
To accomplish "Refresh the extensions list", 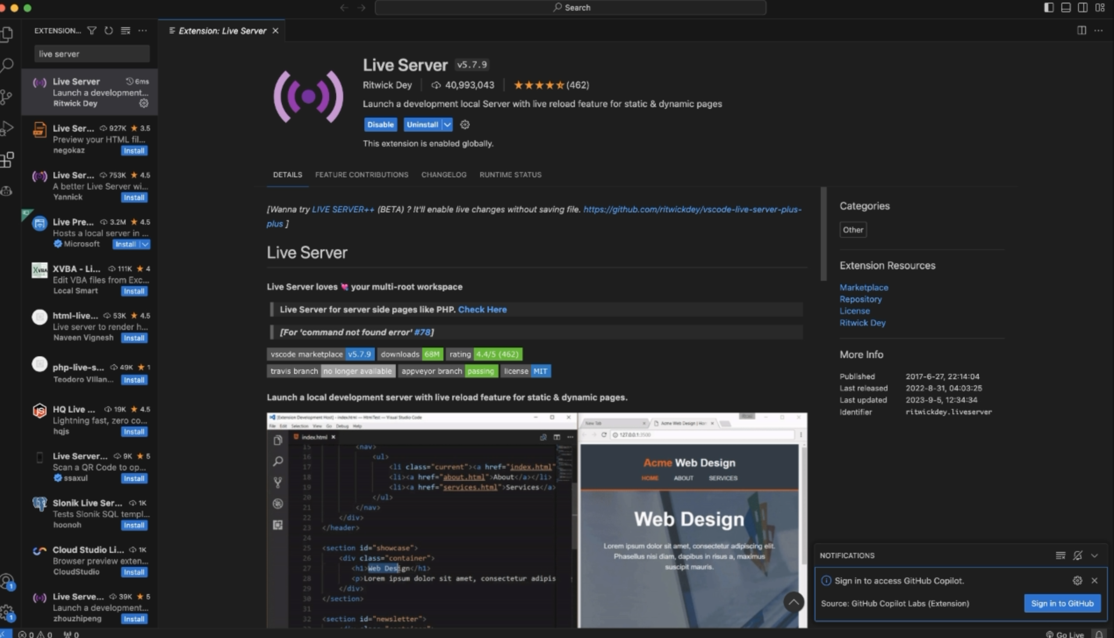I will (108, 31).
